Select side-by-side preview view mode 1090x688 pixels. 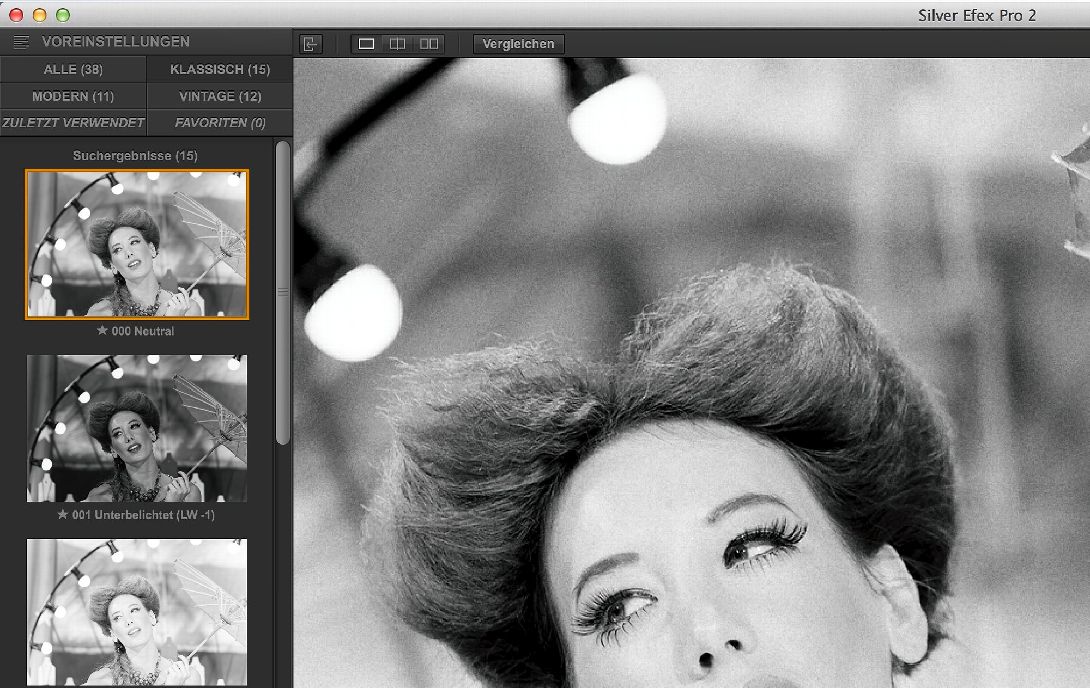(429, 44)
